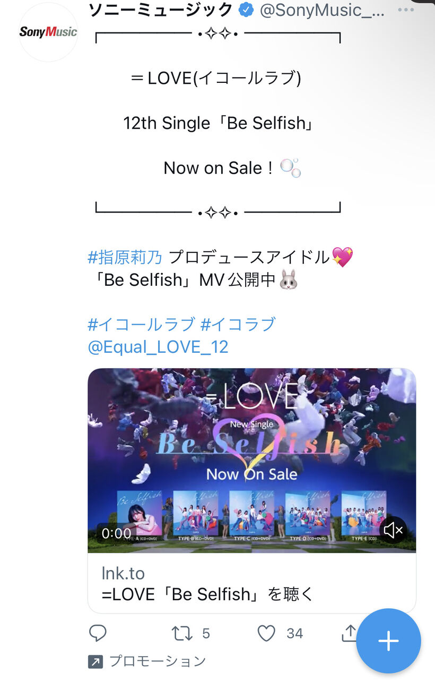435x680 pixels.
Task: Retweet using the retweet arrows icon
Action: click(182, 633)
